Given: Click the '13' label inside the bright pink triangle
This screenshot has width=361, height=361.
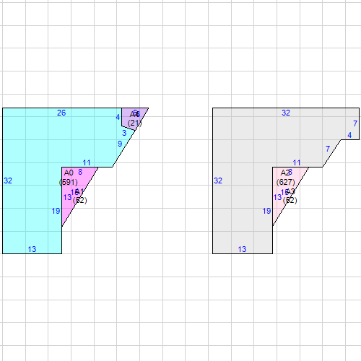Looking at the screenshot, I should click(x=67, y=197).
